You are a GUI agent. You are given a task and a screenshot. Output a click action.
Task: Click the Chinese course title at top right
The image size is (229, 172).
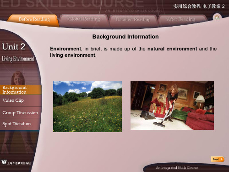click(x=199, y=6)
